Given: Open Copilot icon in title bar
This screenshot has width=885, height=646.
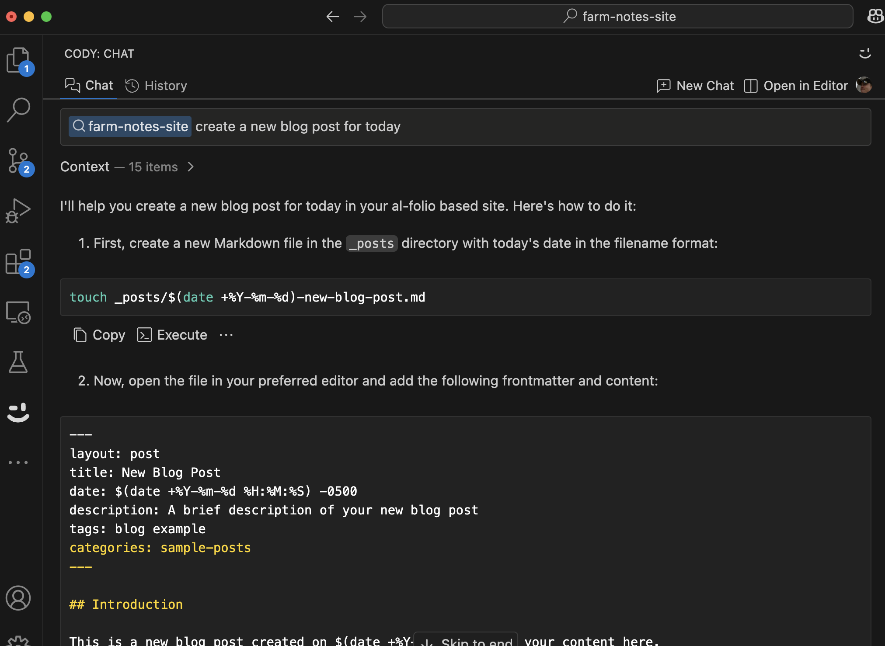Looking at the screenshot, I should coord(875,16).
